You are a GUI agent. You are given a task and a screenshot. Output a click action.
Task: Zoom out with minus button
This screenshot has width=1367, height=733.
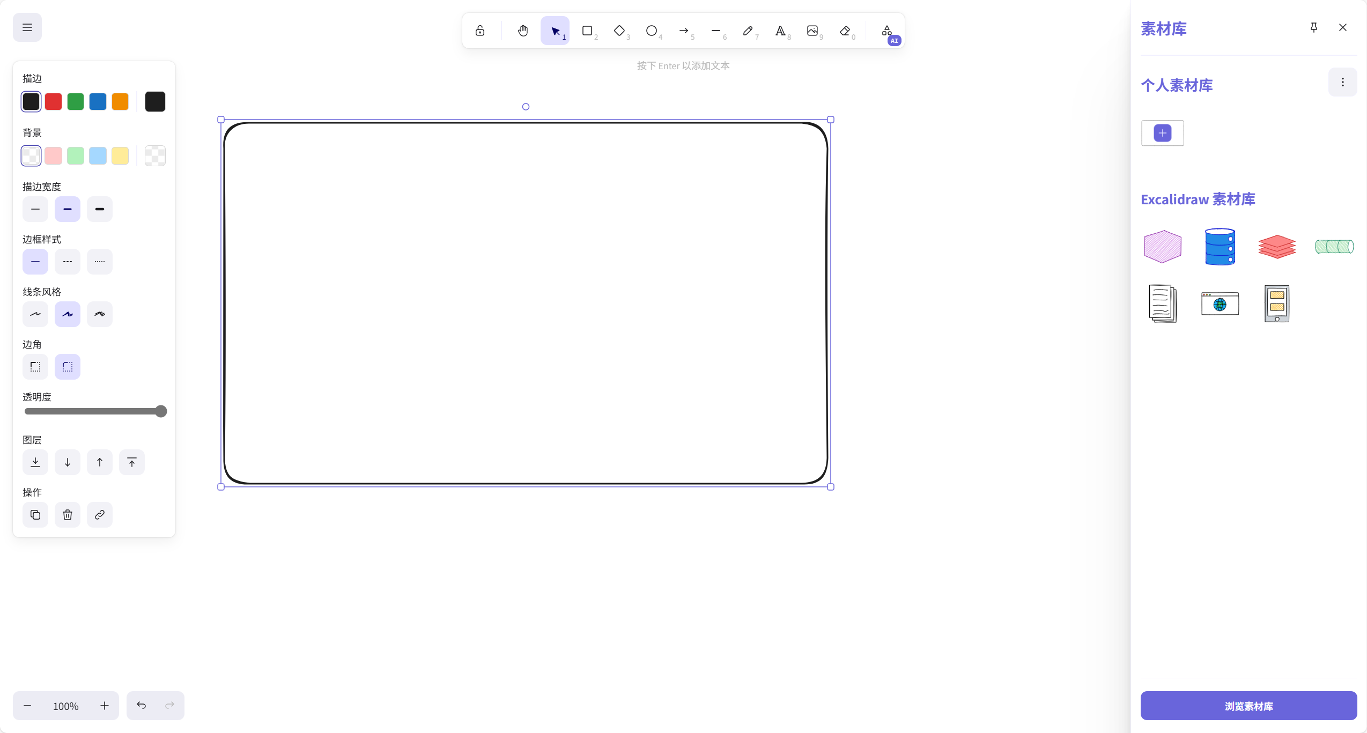point(27,706)
